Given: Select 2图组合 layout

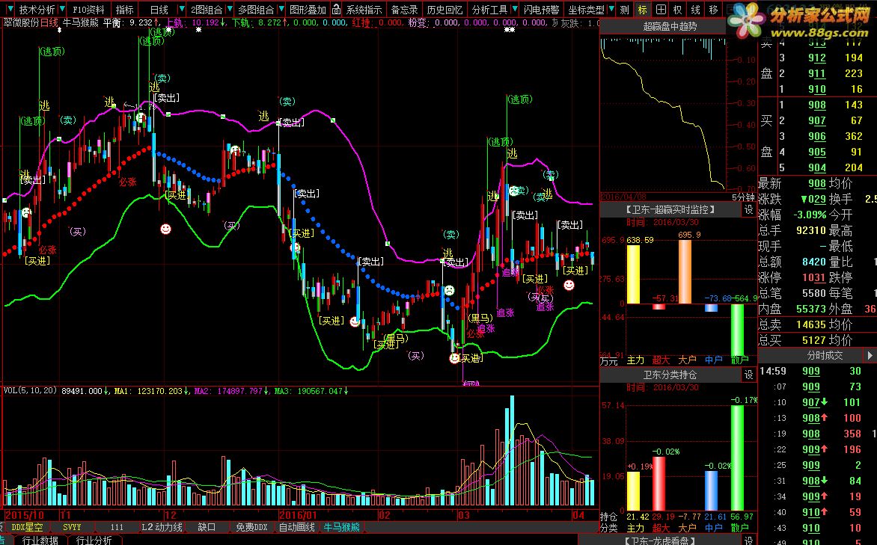Looking at the screenshot, I should (206, 10).
